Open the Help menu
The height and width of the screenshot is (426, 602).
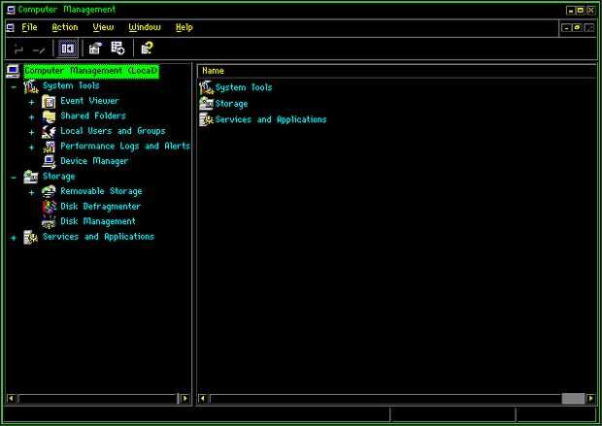[x=184, y=27]
